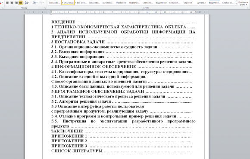The image size is (250, 159).
Task: Choose the Цитата 2 style
Action: tap(201, 3)
